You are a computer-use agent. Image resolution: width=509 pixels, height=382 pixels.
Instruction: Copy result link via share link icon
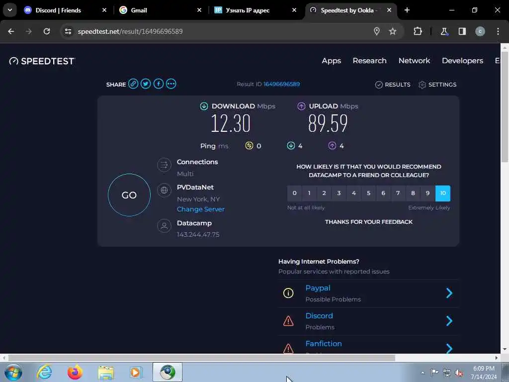tap(133, 84)
